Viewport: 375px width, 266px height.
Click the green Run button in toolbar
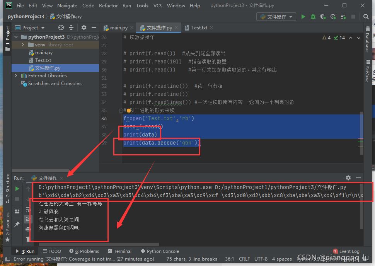pyautogui.click(x=303, y=17)
